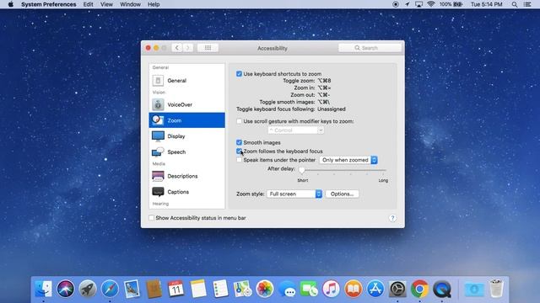Click the 100% battery indicator

click(451, 4)
